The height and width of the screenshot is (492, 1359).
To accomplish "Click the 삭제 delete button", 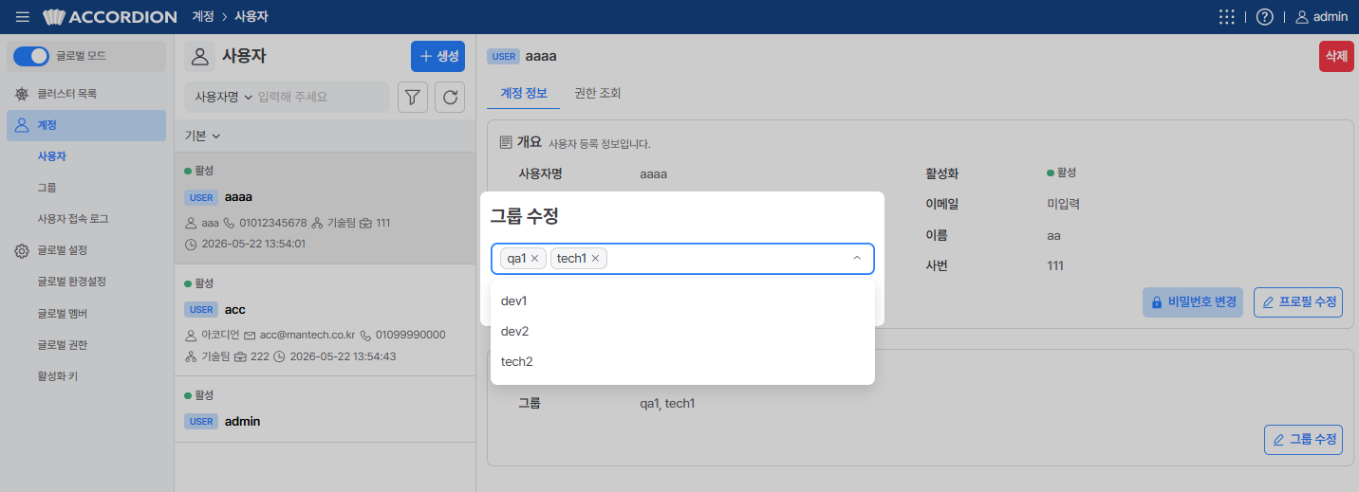I will pyautogui.click(x=1336, y=56).
